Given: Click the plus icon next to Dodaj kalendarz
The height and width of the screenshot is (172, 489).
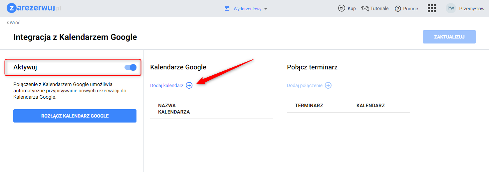Looking at the screenshot, I should (x=189, y=85).
